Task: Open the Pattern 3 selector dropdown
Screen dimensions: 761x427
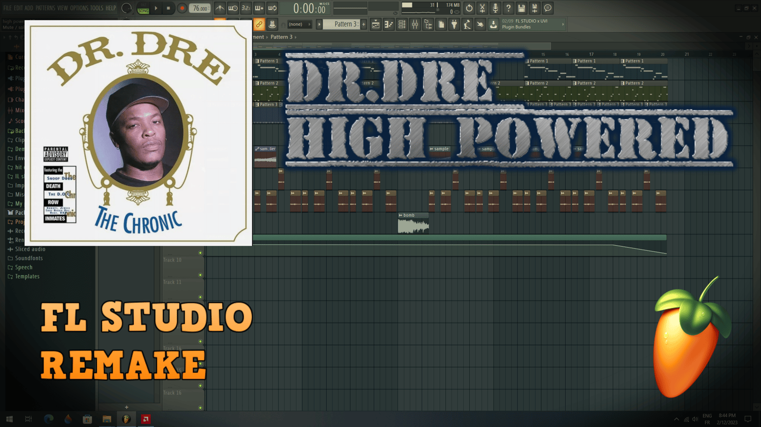Action: [x=341, y=24]
